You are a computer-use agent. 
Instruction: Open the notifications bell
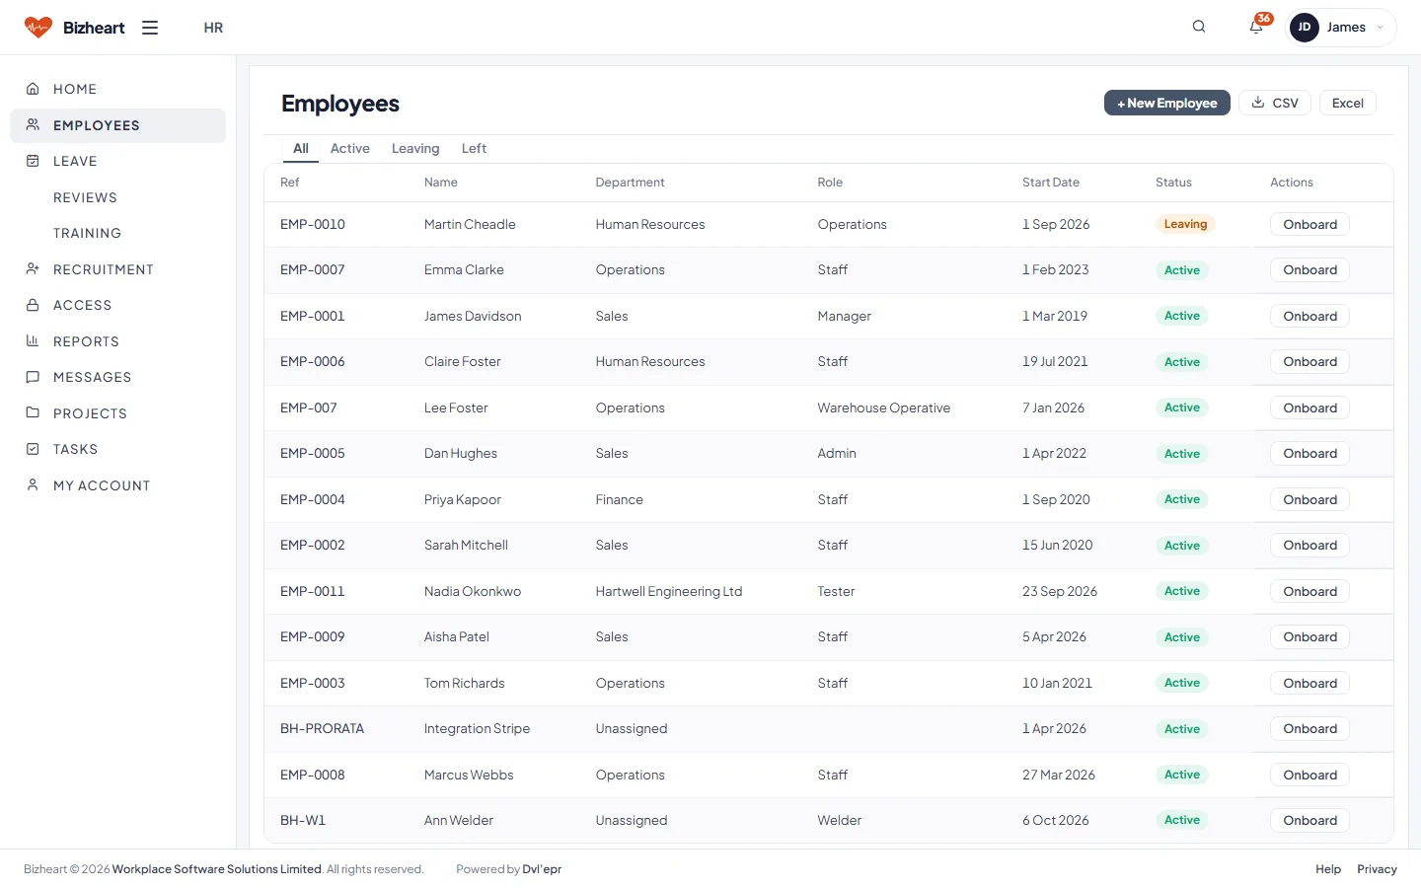1256,27
